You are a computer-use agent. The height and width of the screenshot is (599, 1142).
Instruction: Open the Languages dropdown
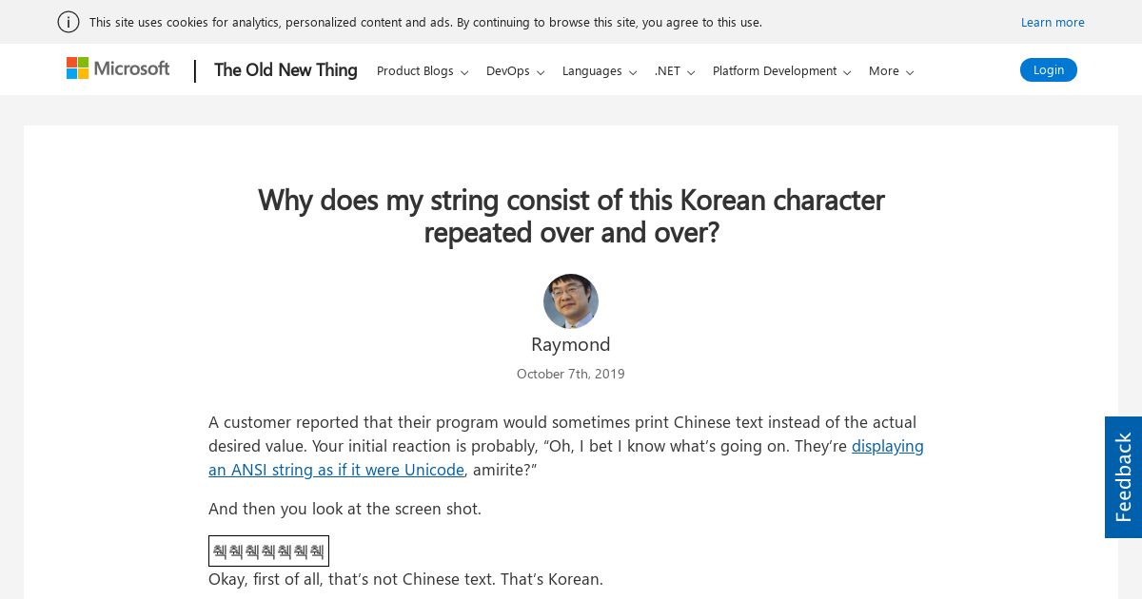[x=600, y=70]
